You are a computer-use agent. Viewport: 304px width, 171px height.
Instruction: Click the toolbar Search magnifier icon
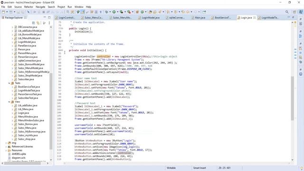click(x=287, y=12)
